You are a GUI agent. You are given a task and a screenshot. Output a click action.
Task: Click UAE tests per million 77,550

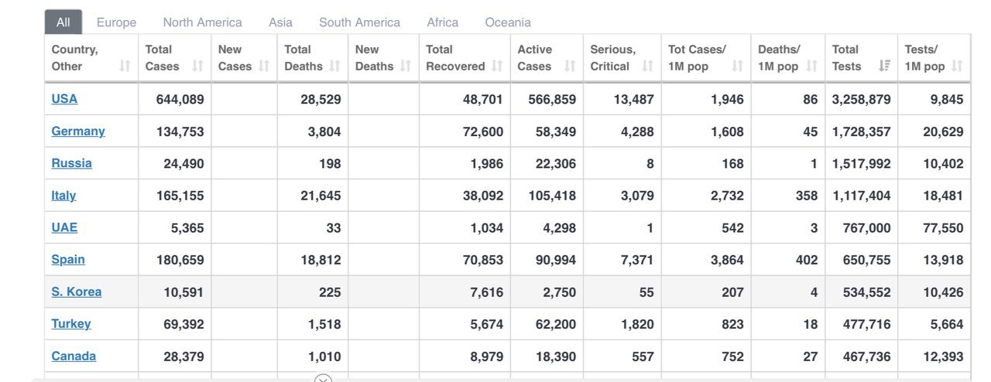tap(943, 227)
